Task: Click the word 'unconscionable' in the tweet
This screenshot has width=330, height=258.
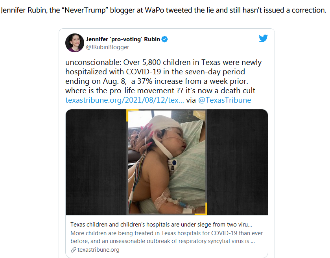Action: (92, 62)
